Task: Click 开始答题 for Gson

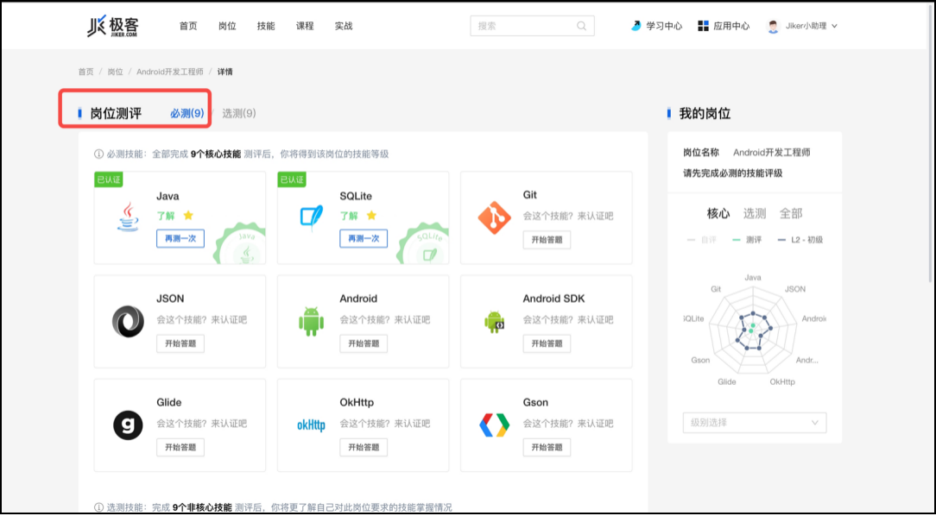Action: tap(547, 447)
